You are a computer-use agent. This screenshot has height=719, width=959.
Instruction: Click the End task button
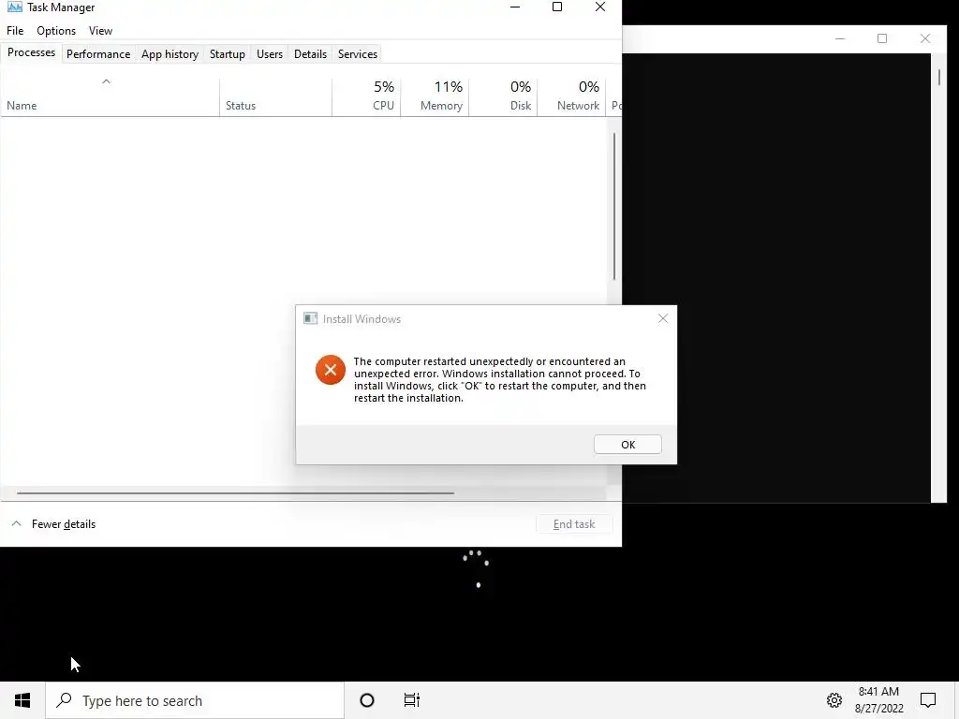[x=574, y=524]
